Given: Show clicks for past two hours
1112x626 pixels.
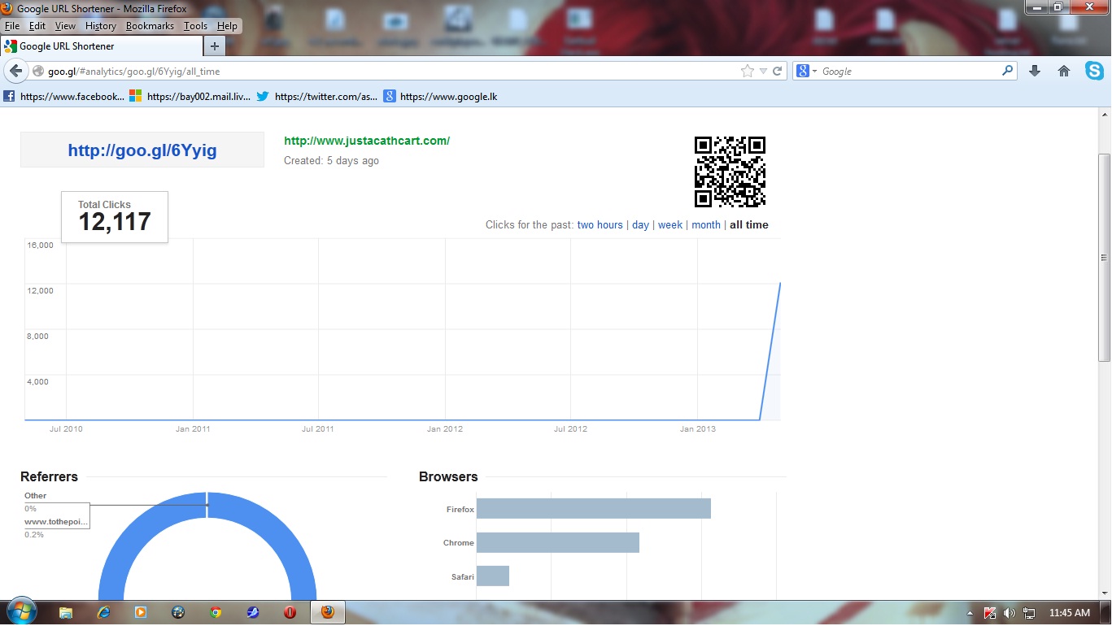Looking at the screenshot, I should point(600,225).
